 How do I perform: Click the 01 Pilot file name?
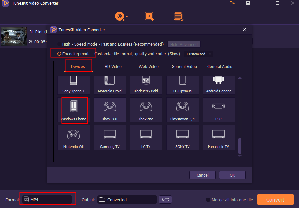pos(38,32)
